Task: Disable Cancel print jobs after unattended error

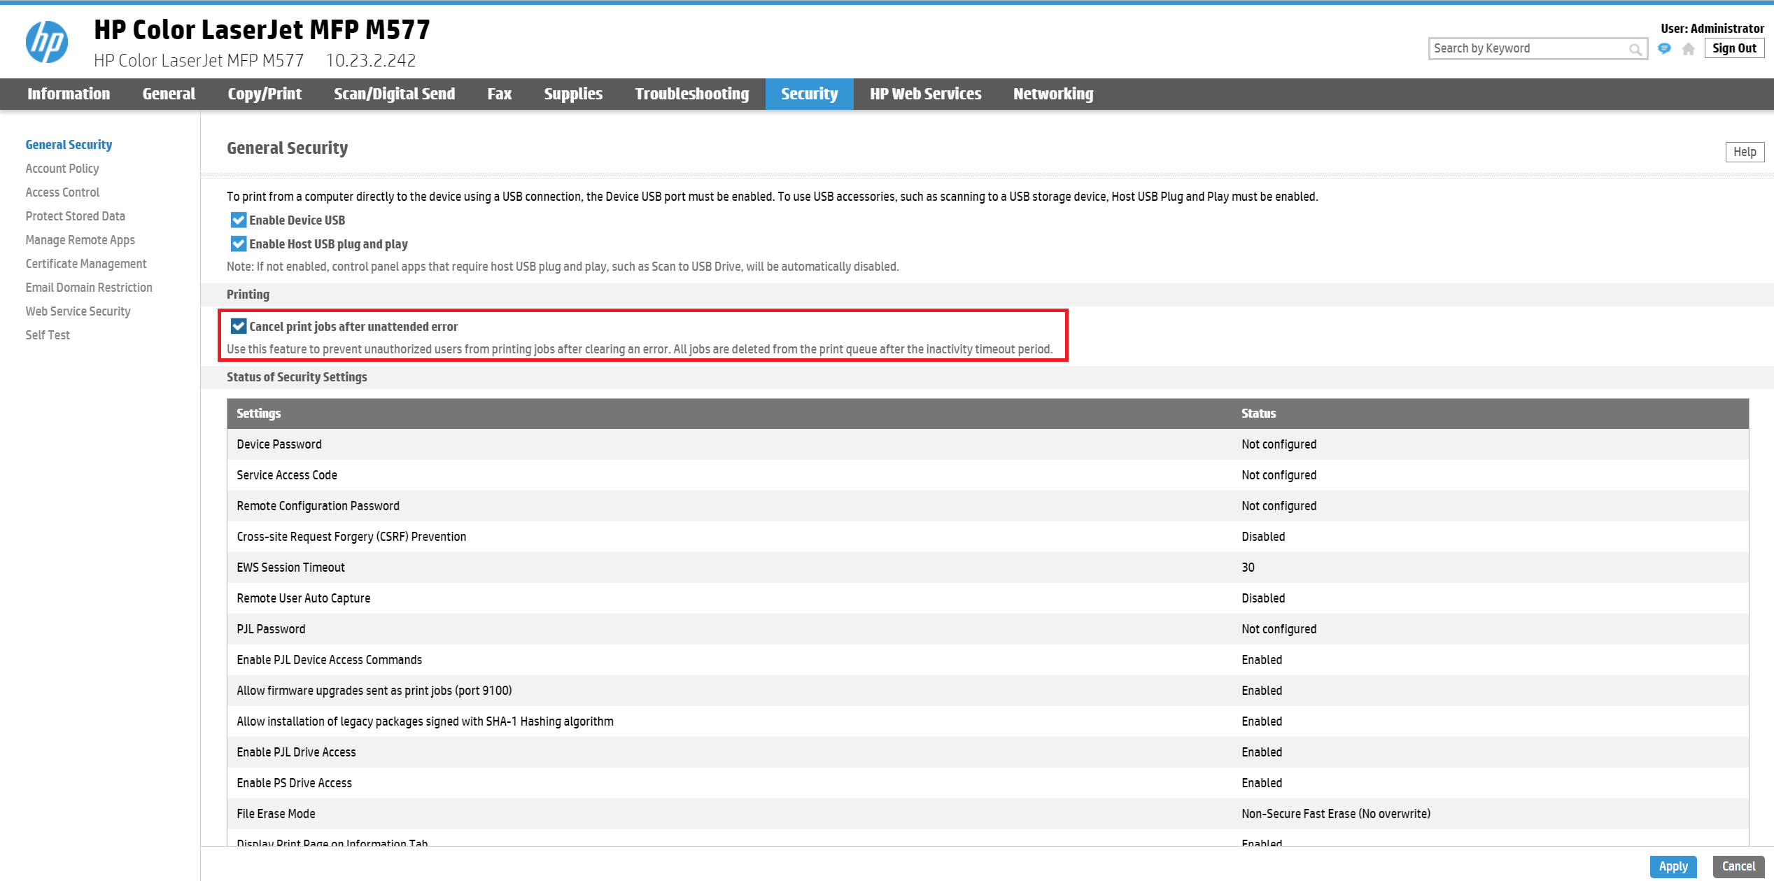Action: 239,327
